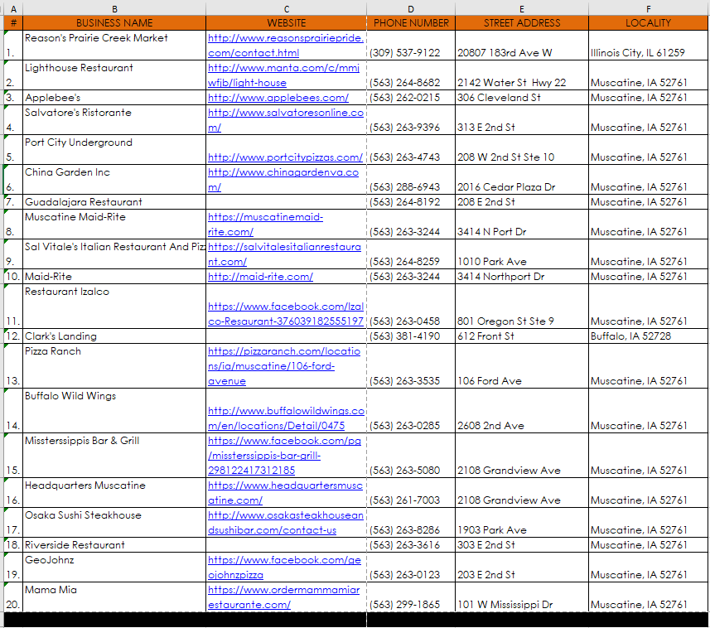Image resolution: width=710 pixels, height=628 pixels.
Task: Open the maid-rite.com link
Action: [x=260, y=276]
